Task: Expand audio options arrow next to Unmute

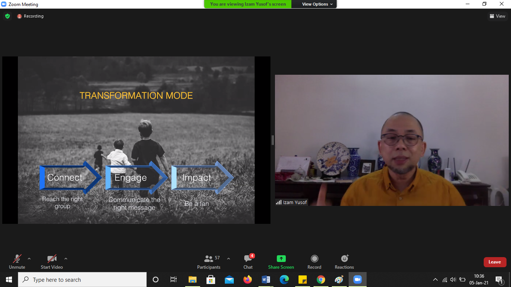Action: coord(29,259)
